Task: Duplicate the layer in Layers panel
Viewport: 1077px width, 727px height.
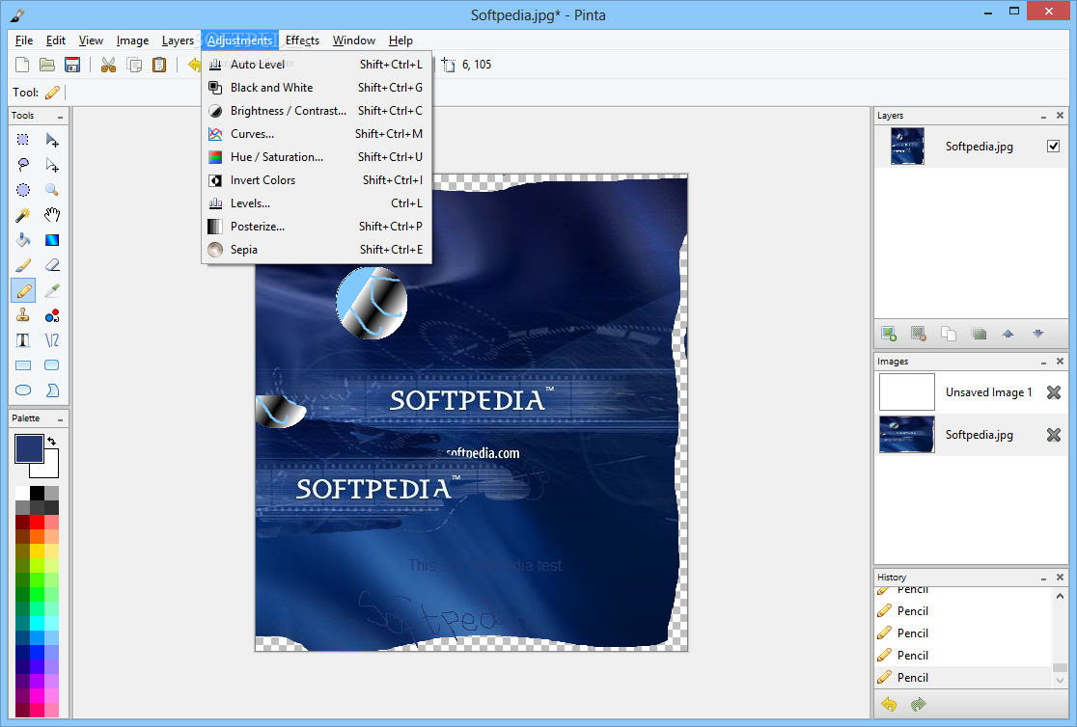Action: [x=949, y=334]
